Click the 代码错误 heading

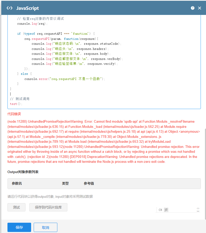(14, 114)
